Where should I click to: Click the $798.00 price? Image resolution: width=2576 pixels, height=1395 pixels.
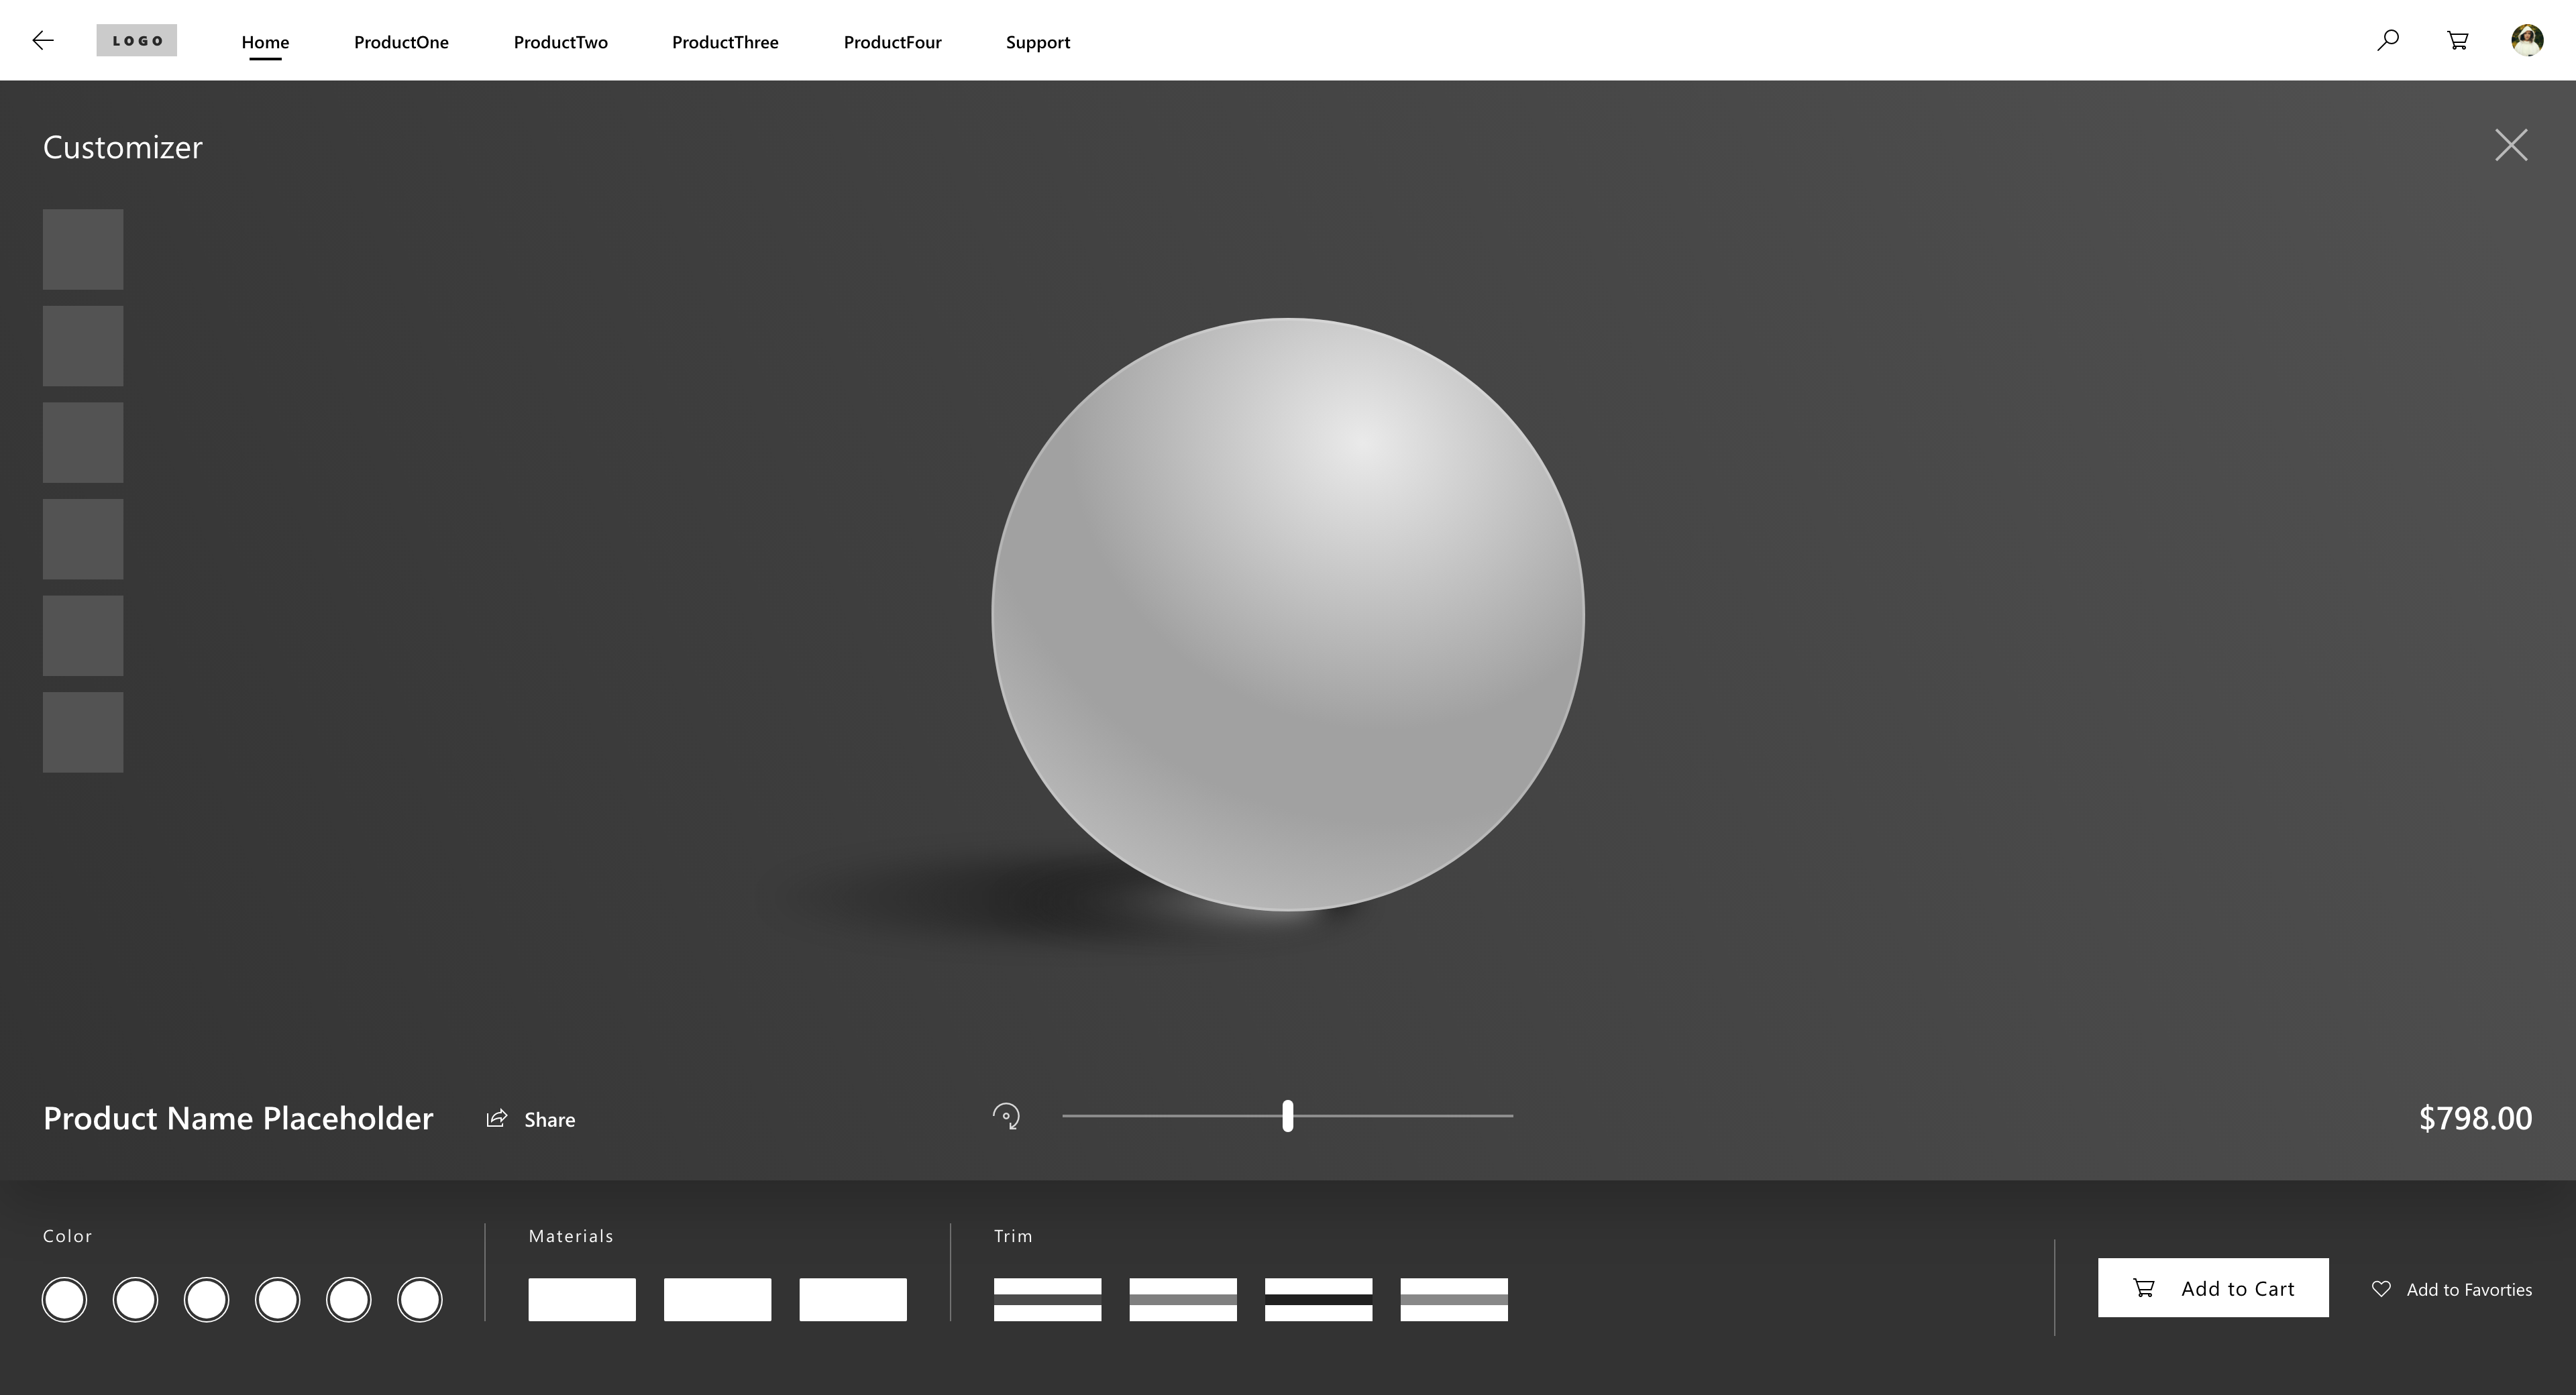[2475, 1118]
